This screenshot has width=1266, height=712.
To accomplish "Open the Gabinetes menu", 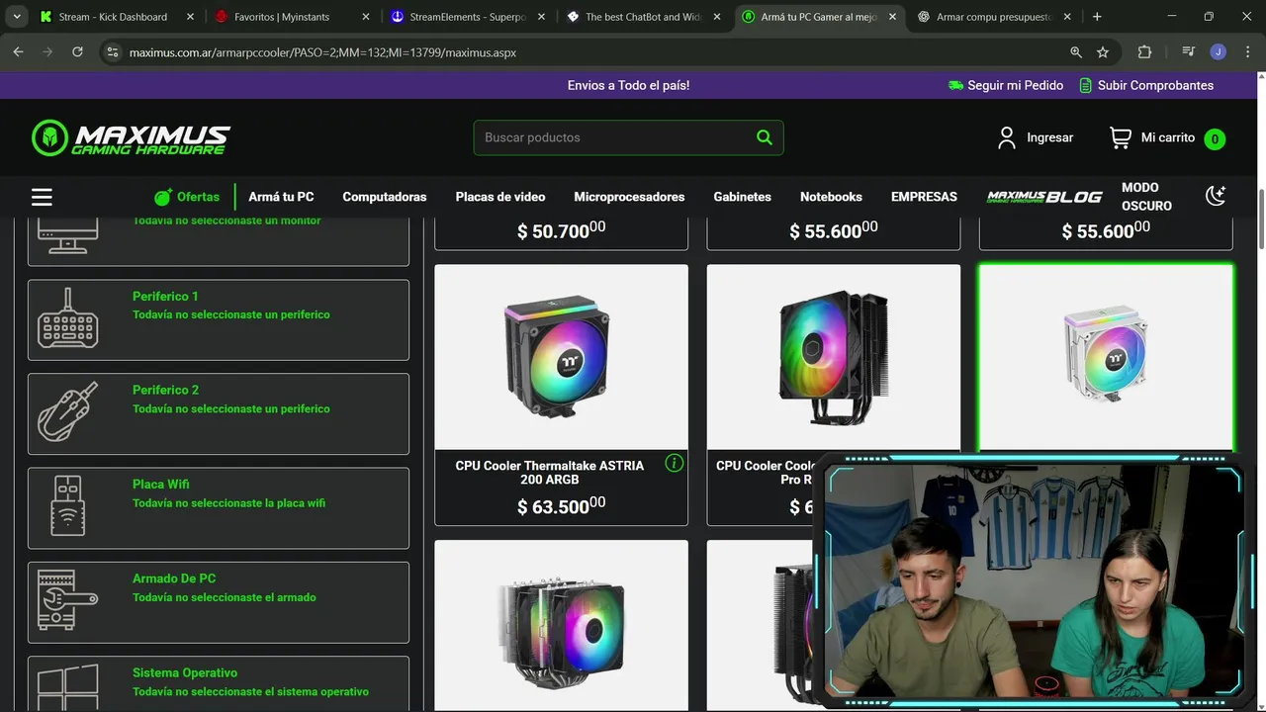I will point(742,197).
